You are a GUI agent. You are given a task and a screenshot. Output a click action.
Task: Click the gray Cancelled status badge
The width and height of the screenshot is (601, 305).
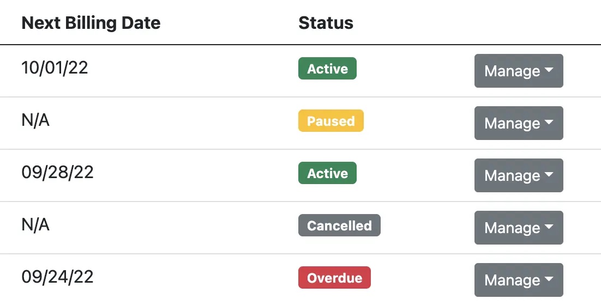point(339,225)
